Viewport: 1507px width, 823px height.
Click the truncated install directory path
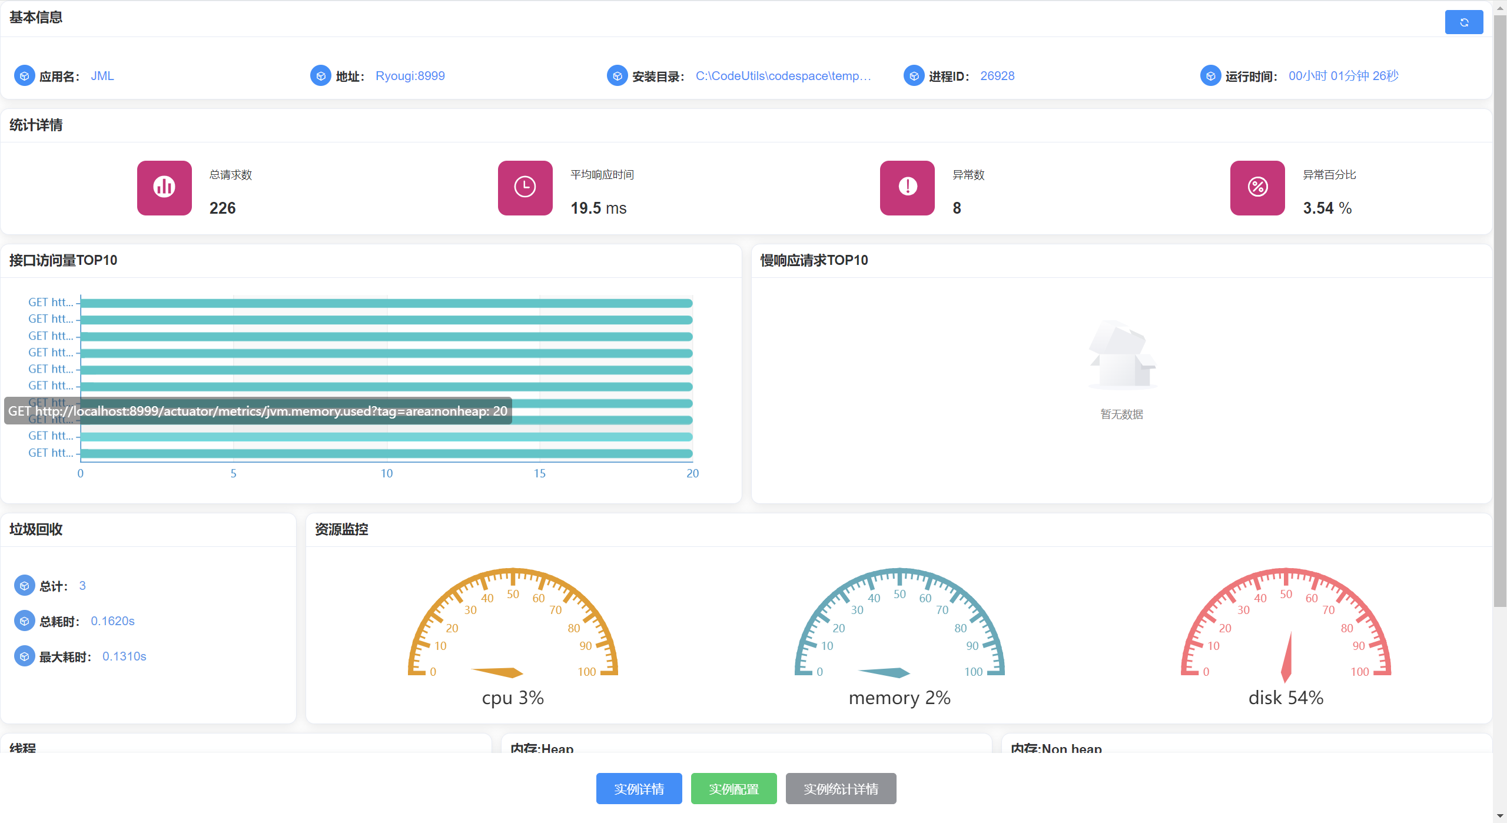point(783,76)
